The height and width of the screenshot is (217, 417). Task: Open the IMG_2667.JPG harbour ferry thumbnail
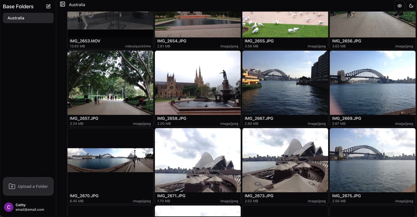point(285,83)
